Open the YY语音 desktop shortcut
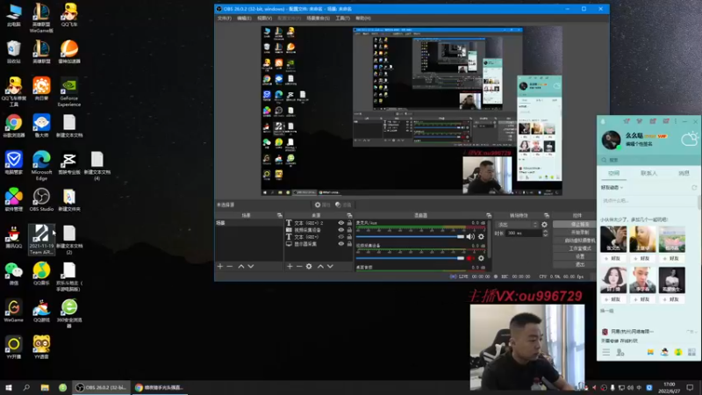This screenshot has width=702, height=395. [41, 347]
